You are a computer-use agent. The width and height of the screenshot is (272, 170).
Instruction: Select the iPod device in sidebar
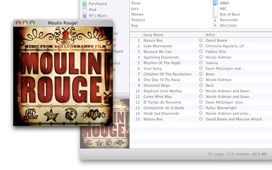92,10
